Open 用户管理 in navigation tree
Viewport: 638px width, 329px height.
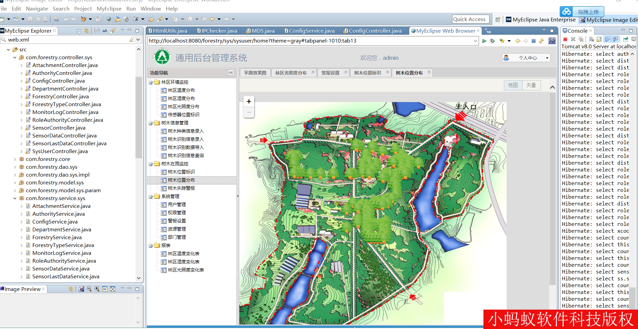(177, 205)
